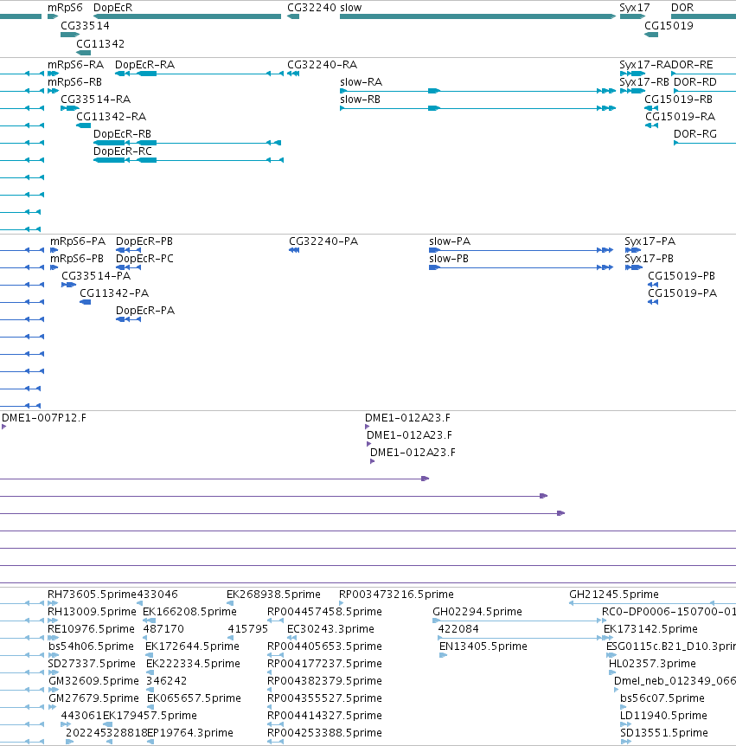Click the Syx17 gene label
Viewport: 736px width, 746px height.
point(634,8)
